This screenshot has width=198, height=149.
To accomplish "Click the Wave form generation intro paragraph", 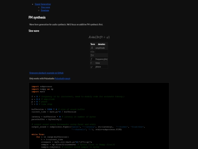I will coord(66,24).
